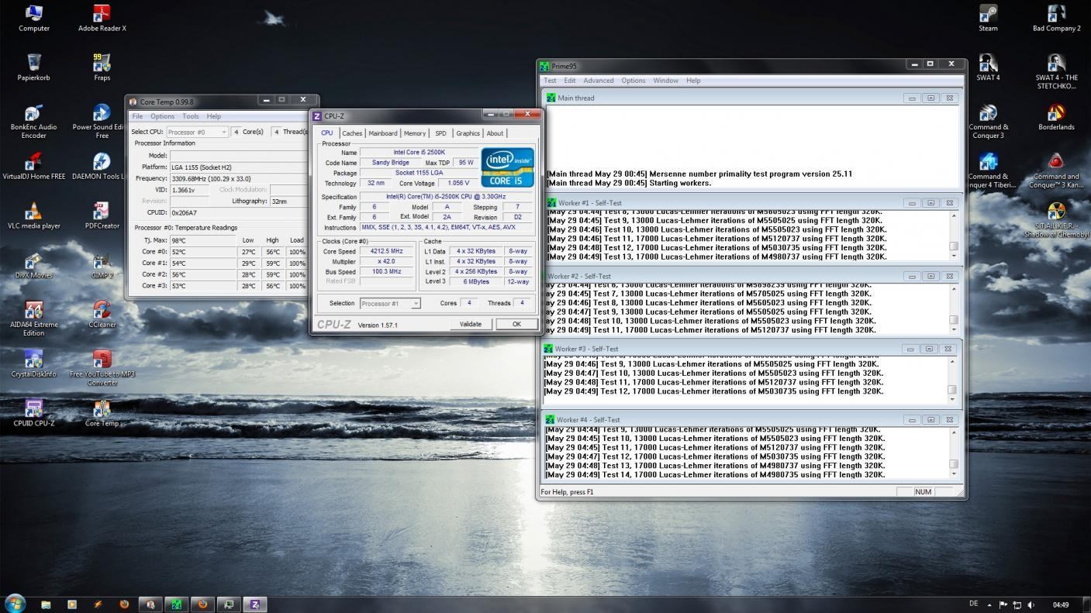The height and width of the screenshot is (613, 1091).
Task: Open Prime95 Advanced menu
Action: click(599, 81)
